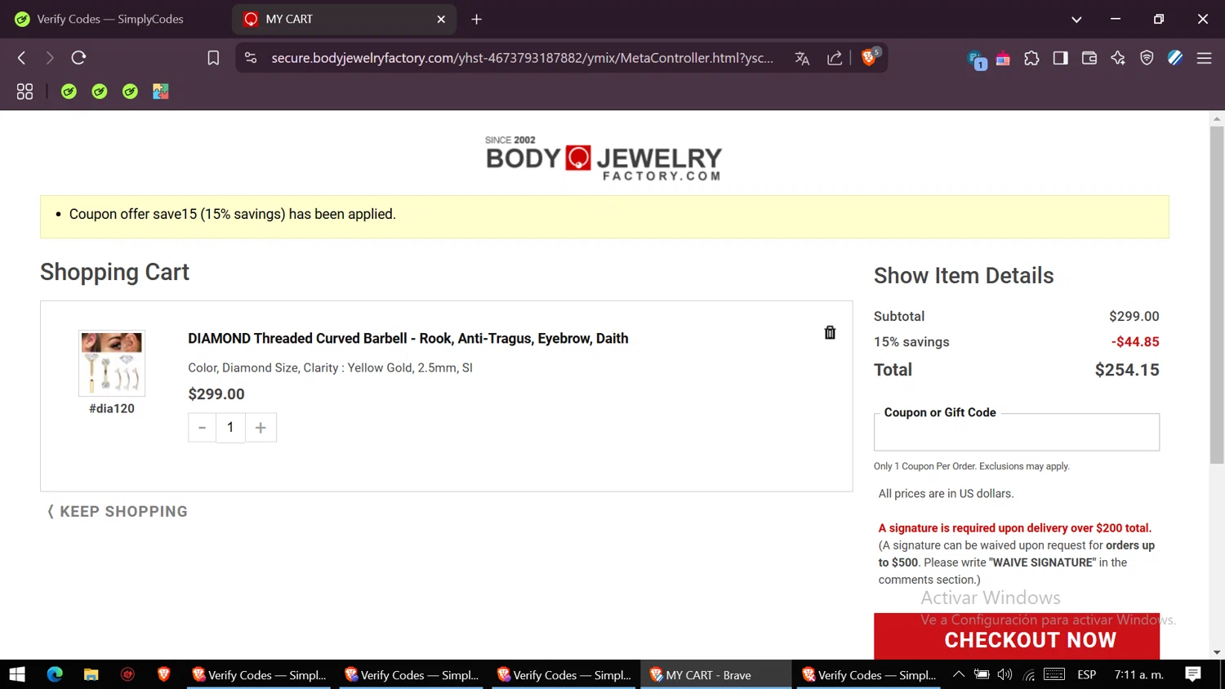The height and width of the screenshot is (689, 1225).
Task: Open the volume control in the tray
Action: 1005,674
